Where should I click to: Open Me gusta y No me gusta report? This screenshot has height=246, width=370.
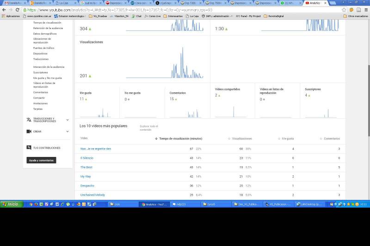pyautogui.click(x=48, y=78)
